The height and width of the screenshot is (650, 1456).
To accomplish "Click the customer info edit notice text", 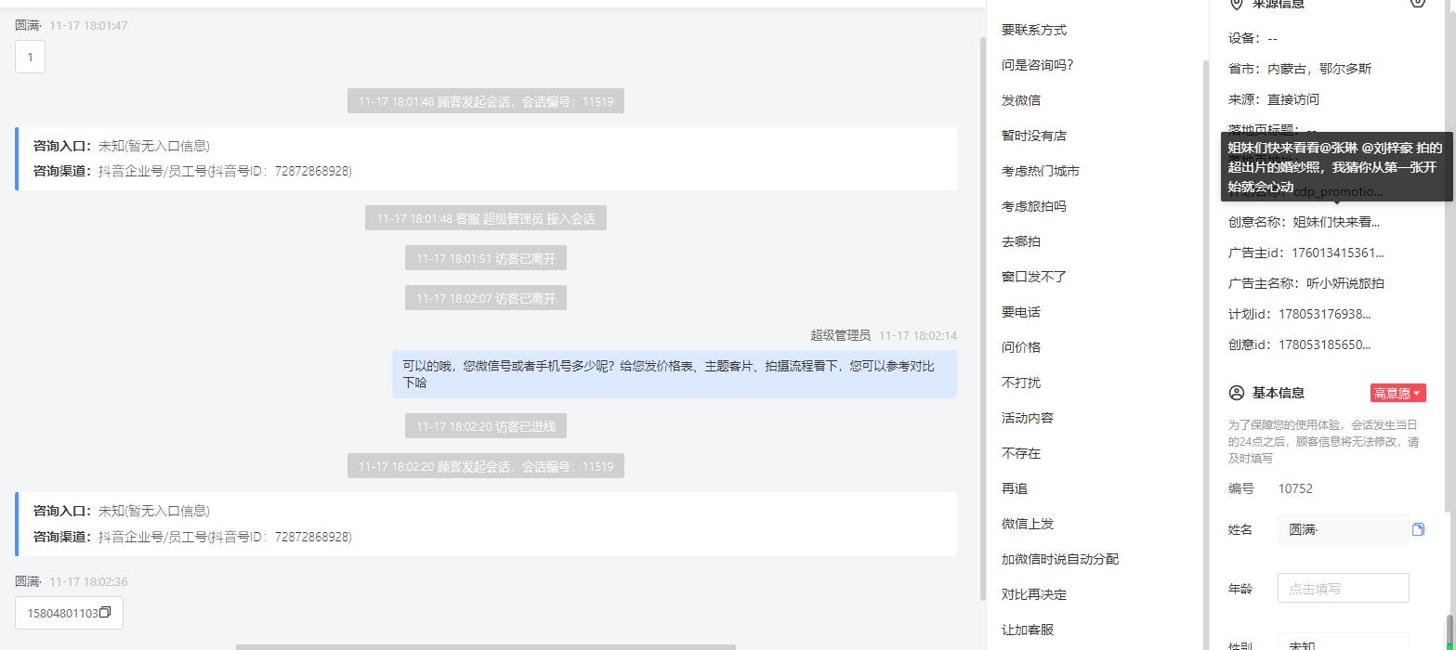I will 1324,441.
